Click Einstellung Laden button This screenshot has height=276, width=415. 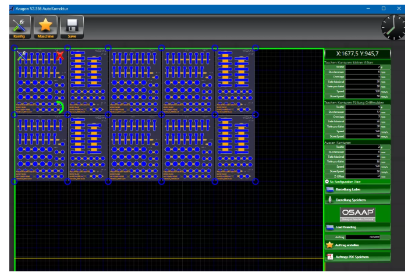coord(357,190)
